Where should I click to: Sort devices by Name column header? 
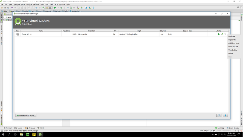tap(41, 31)
